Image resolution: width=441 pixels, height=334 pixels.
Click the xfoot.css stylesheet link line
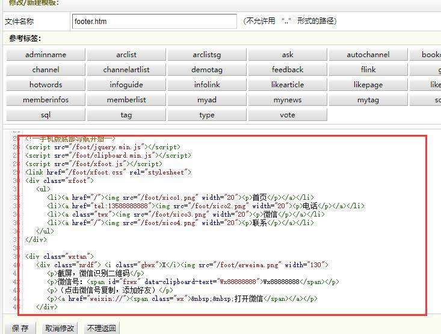(108, 172)
